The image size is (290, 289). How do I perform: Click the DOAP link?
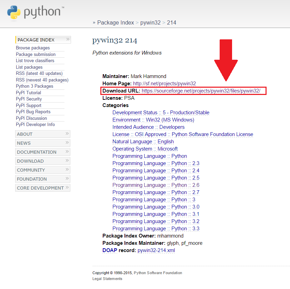tap(110, 250)
